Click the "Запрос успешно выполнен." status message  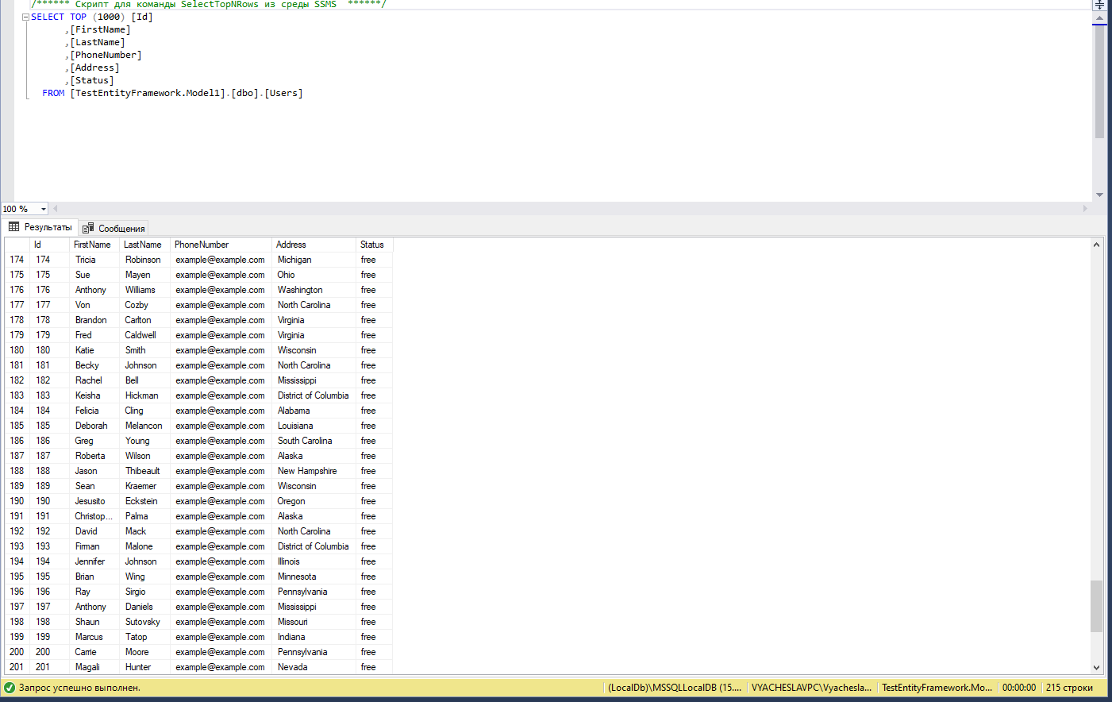click(x=79, y=688)
